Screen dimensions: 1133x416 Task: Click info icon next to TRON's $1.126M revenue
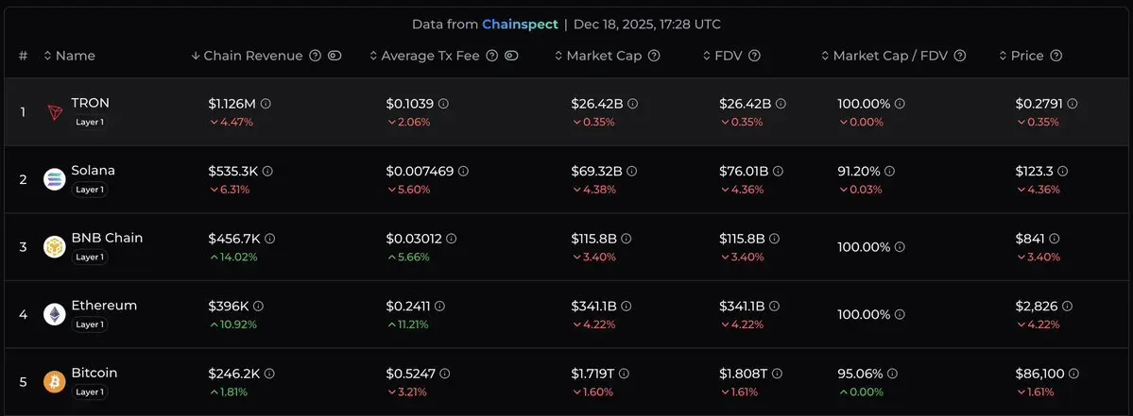[266, 104]
